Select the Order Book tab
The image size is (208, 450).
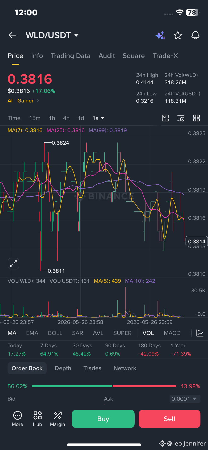point(27,368)
